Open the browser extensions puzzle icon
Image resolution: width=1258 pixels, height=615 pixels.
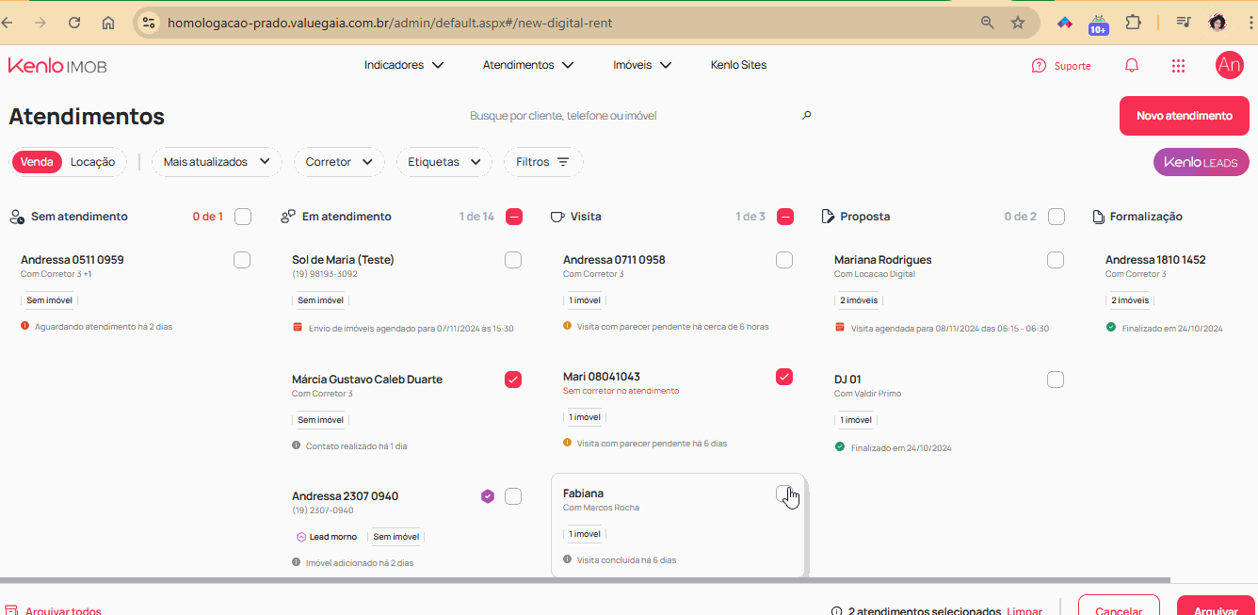click(1133, 22)
